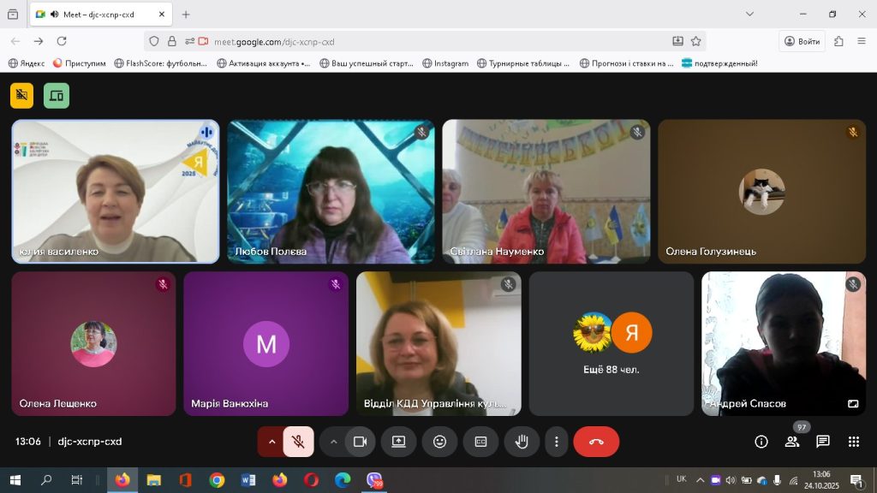Viewport: 877px width, 493px height.
Task: Toggle the camera on or off
Action: (x=361, y=442)
